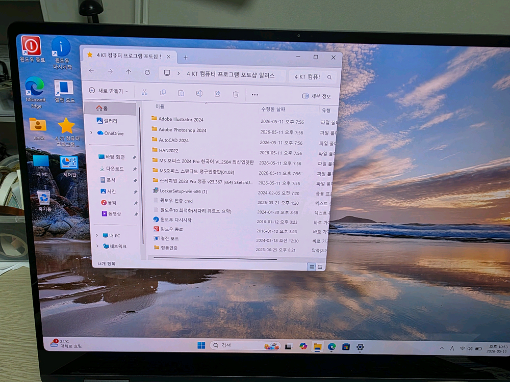Open the 새로 만들기 dropdown
This screenshot has width=510, height=382.
[x=108, y=91]
